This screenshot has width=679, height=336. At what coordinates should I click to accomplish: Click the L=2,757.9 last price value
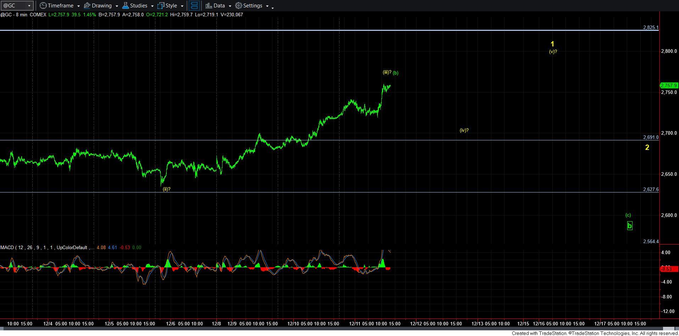tap(59, 15)
